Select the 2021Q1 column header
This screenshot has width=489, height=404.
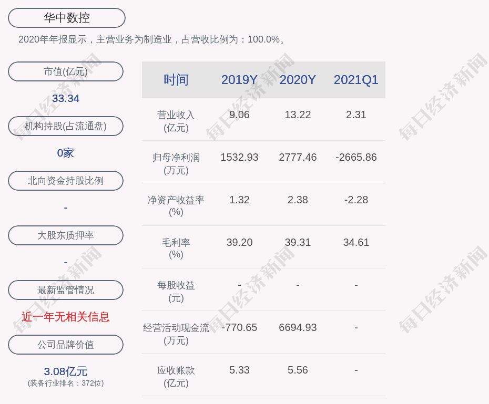pos(356,80)
